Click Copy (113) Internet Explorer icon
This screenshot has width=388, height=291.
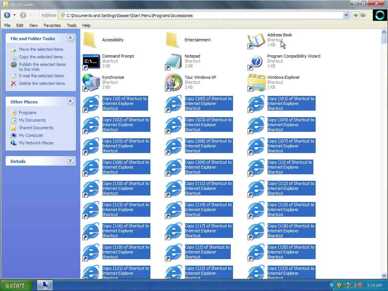(x=91, y=211)
